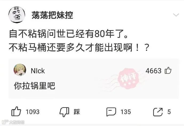
Task: Open the comments bubble icon
Action: click(x=111, y=112)
